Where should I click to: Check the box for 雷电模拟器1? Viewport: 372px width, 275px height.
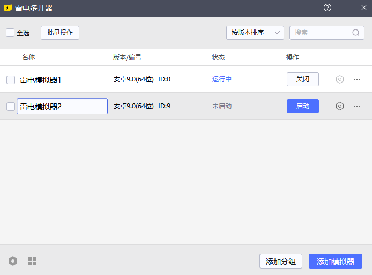[11, 80]
